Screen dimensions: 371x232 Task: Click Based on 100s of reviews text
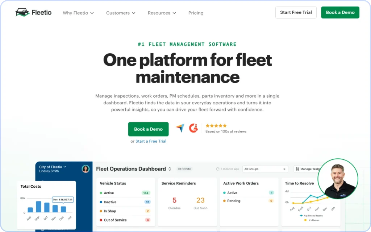pos(226,131)
